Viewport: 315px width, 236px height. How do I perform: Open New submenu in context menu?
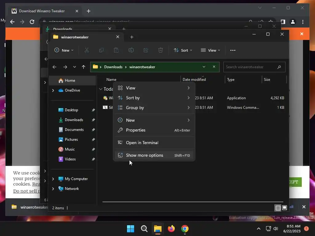click(x=154, y=120)
